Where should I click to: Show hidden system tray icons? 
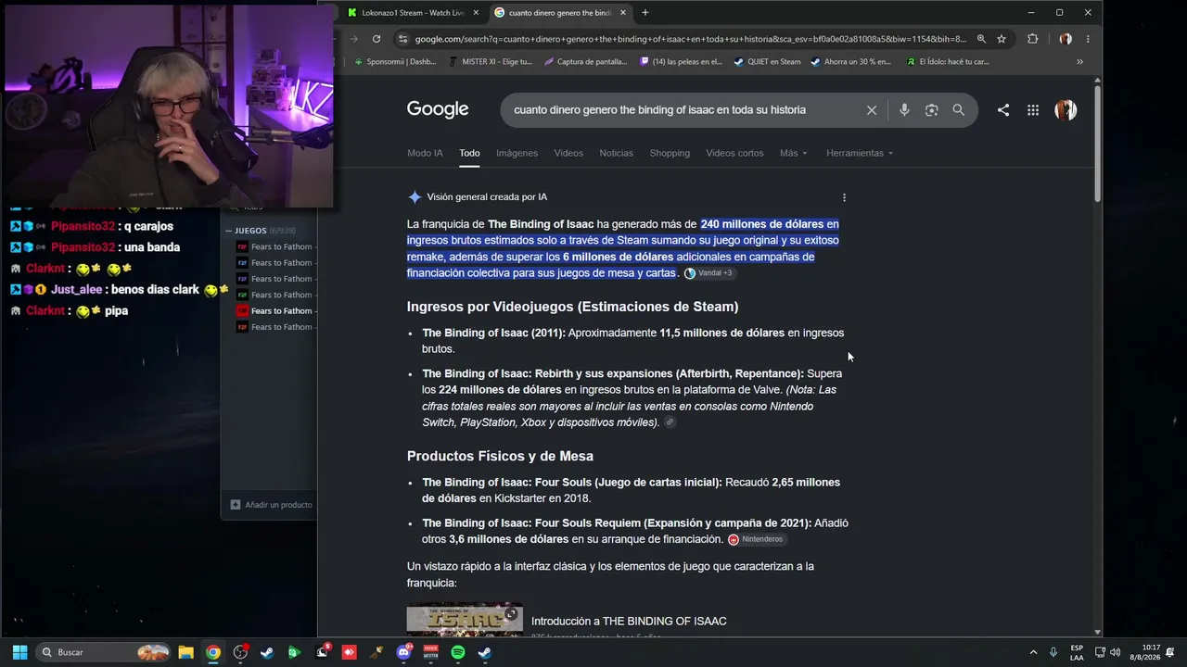click(x=1033, y=652)
